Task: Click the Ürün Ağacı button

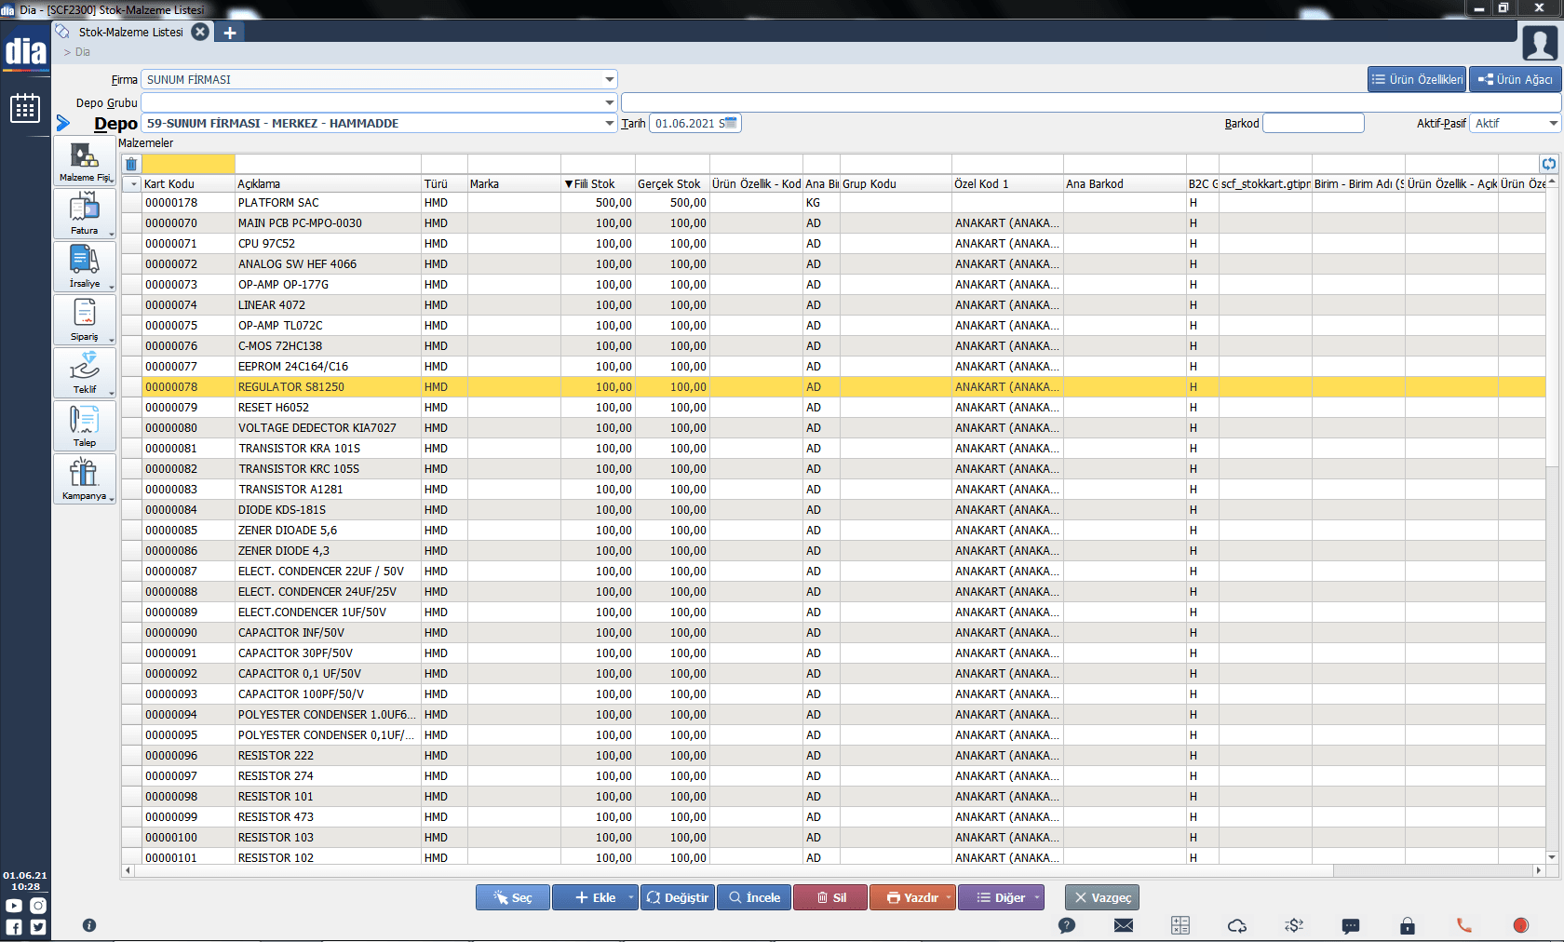Action: point(1516,79)
